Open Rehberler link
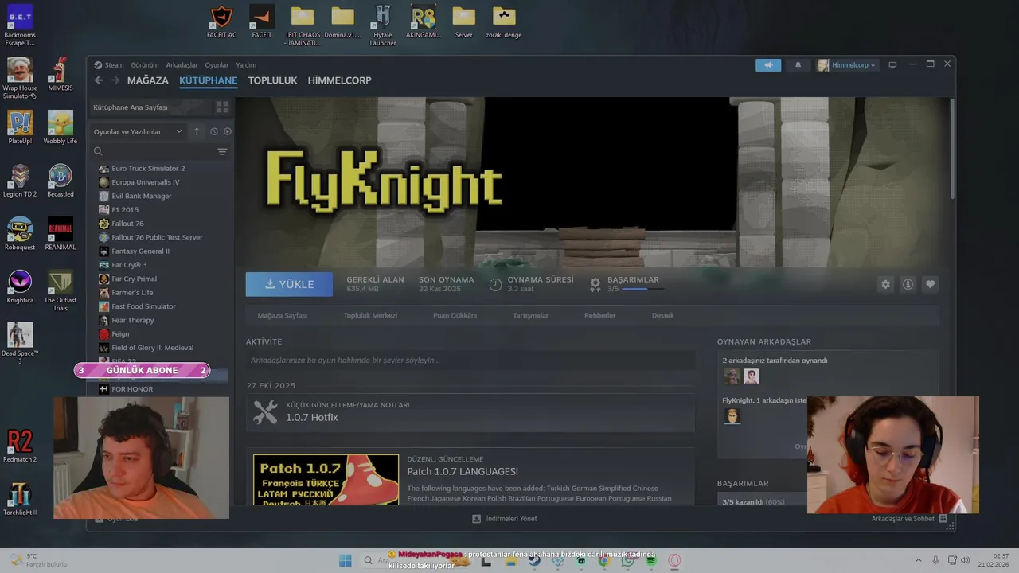 [x=599, y=315]
